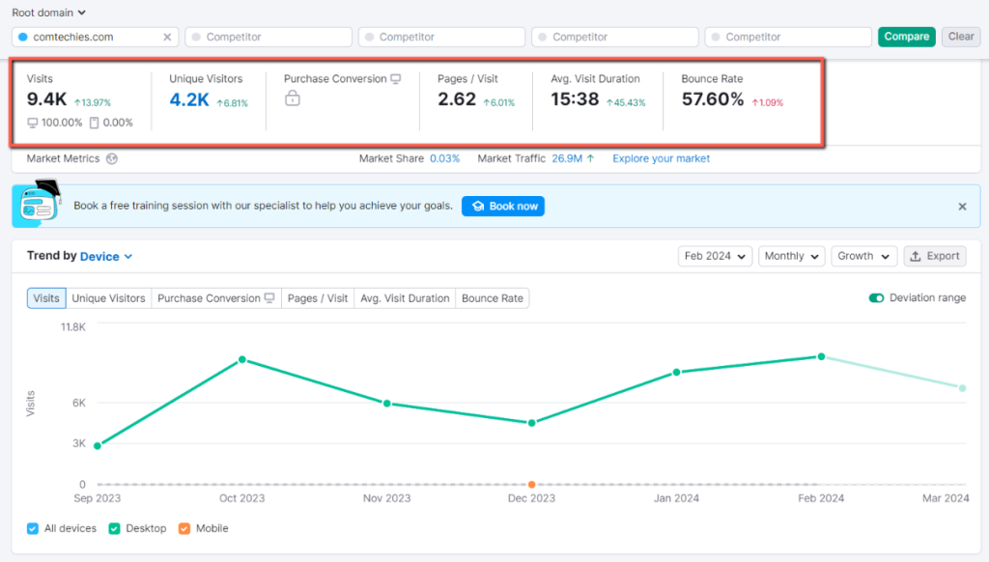This screenshot has height=562, width=989.
Task: Click the lock icon under Purchase Conversion
Action: pyautogui.click(x=291, y=100)
